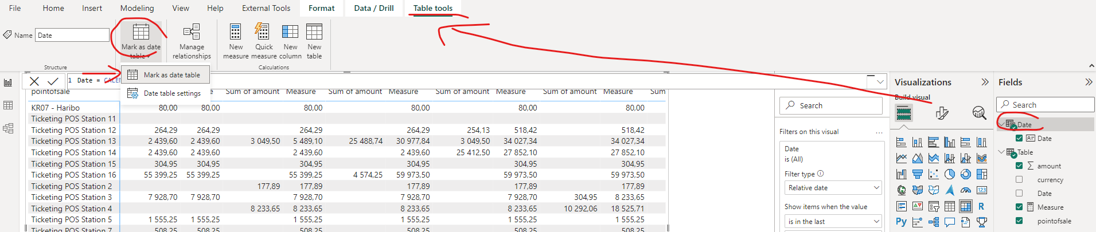Uncheck the Date column under Date table

[1019, 138]
